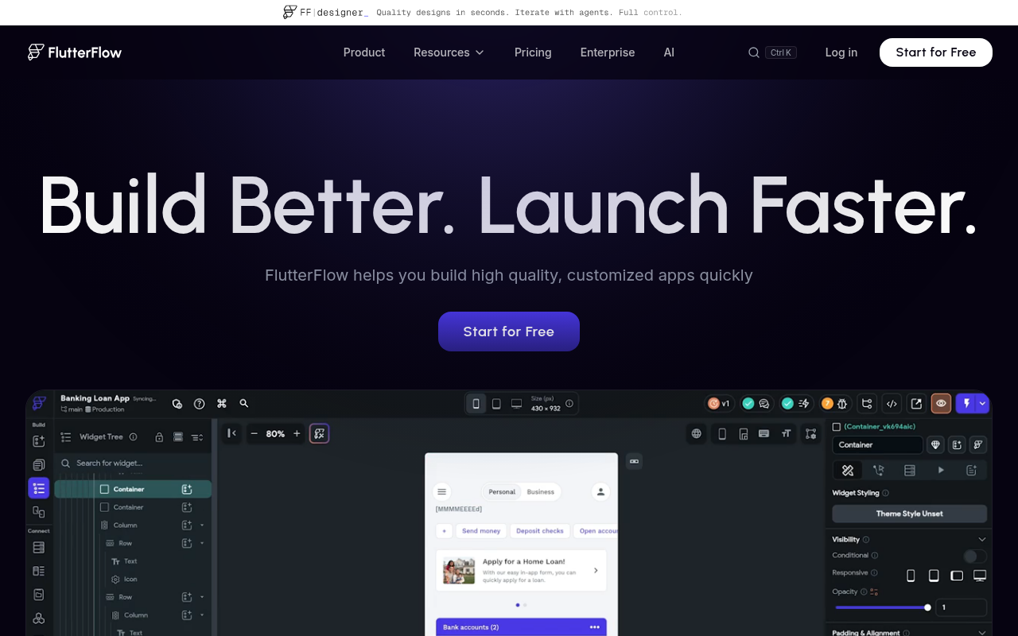The height and width of the screenshot is (636, 1018).
Task: Click the Widget Palette add icon in sidebar
Action: coord(39,441)
